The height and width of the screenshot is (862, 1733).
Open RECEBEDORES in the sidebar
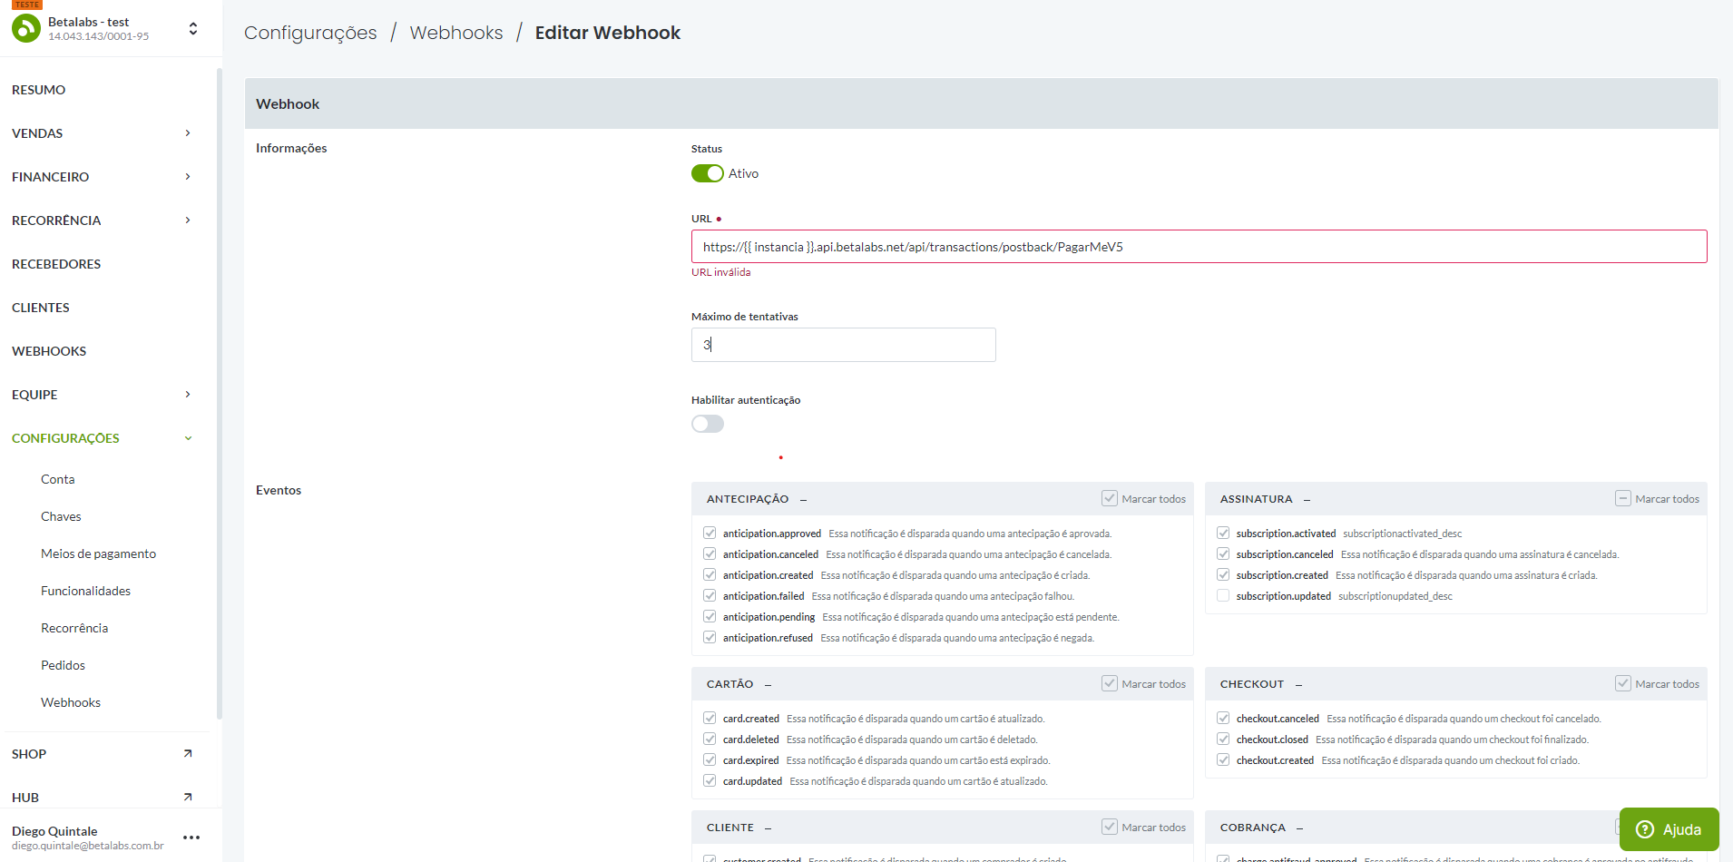[x=56, y=264]
